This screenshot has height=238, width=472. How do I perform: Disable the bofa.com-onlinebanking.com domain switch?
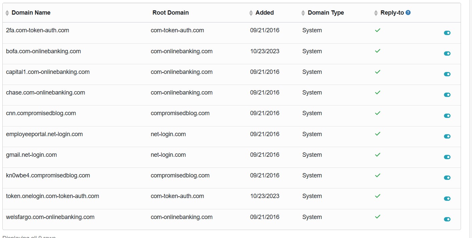pyautogui.click(x=447, y=54)
